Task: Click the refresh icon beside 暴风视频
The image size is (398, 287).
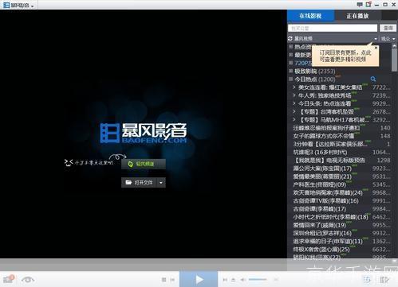Action: [x=290, y=39]
